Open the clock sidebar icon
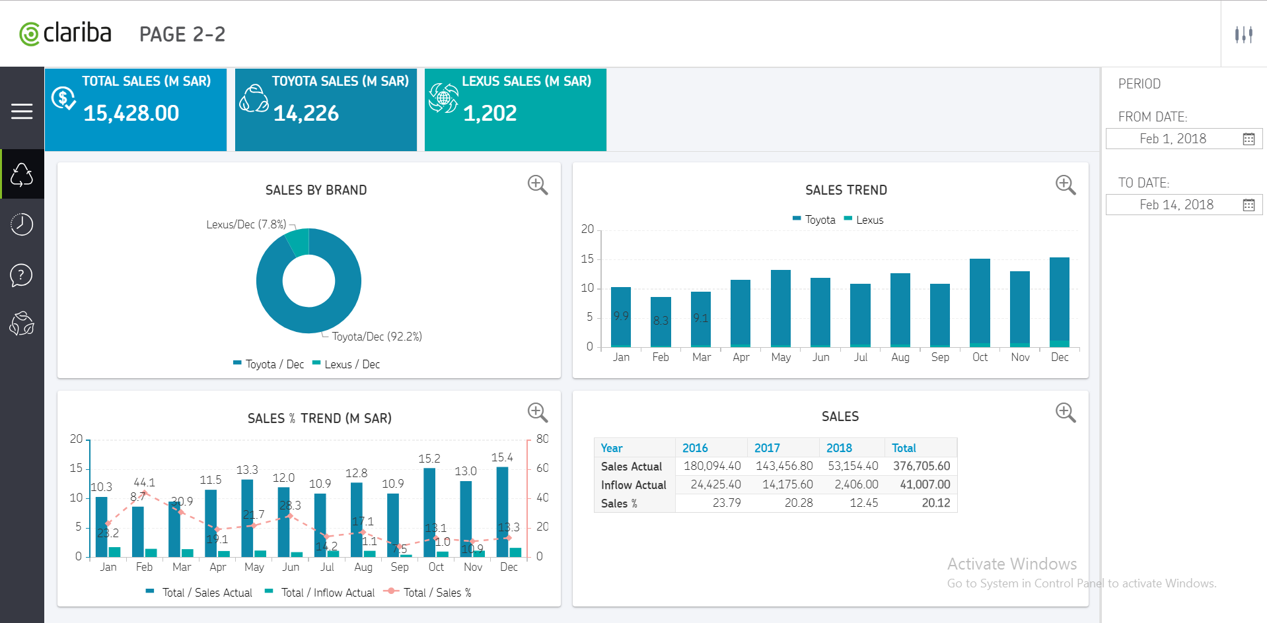Screen dimensions: 1267x623 (x=22, y=224)
